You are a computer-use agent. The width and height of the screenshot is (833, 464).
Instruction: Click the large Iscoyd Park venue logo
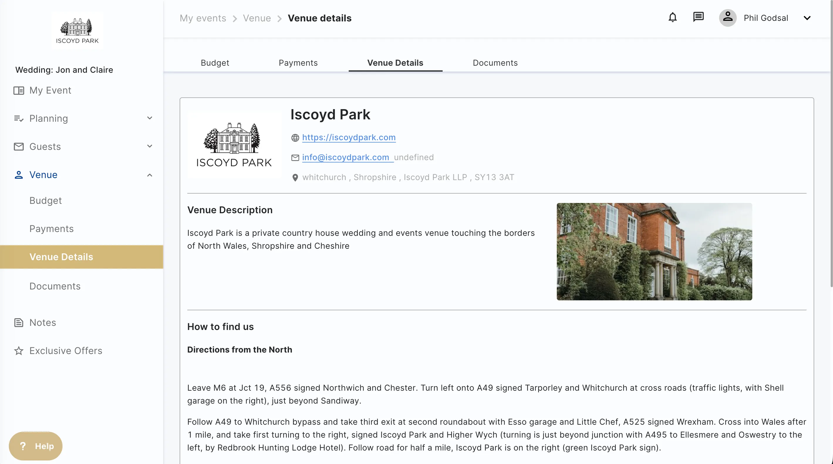coord(234,145)
